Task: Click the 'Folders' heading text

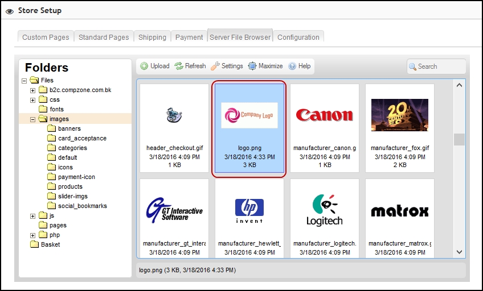Action: tap(47, 68)
